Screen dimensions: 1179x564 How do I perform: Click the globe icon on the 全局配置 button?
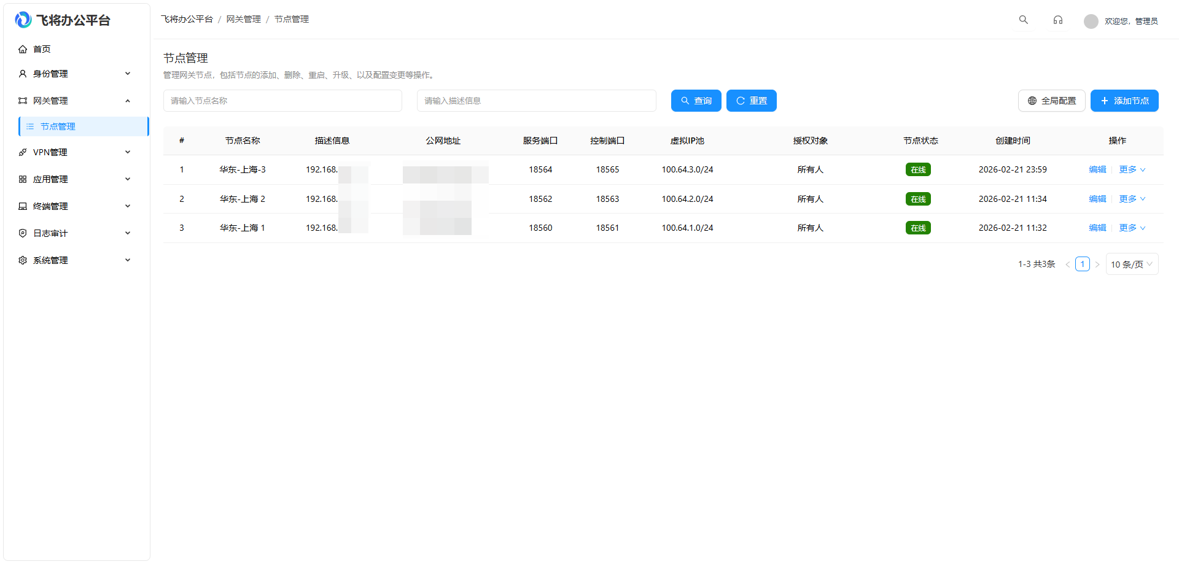[x=1032, y=101]
